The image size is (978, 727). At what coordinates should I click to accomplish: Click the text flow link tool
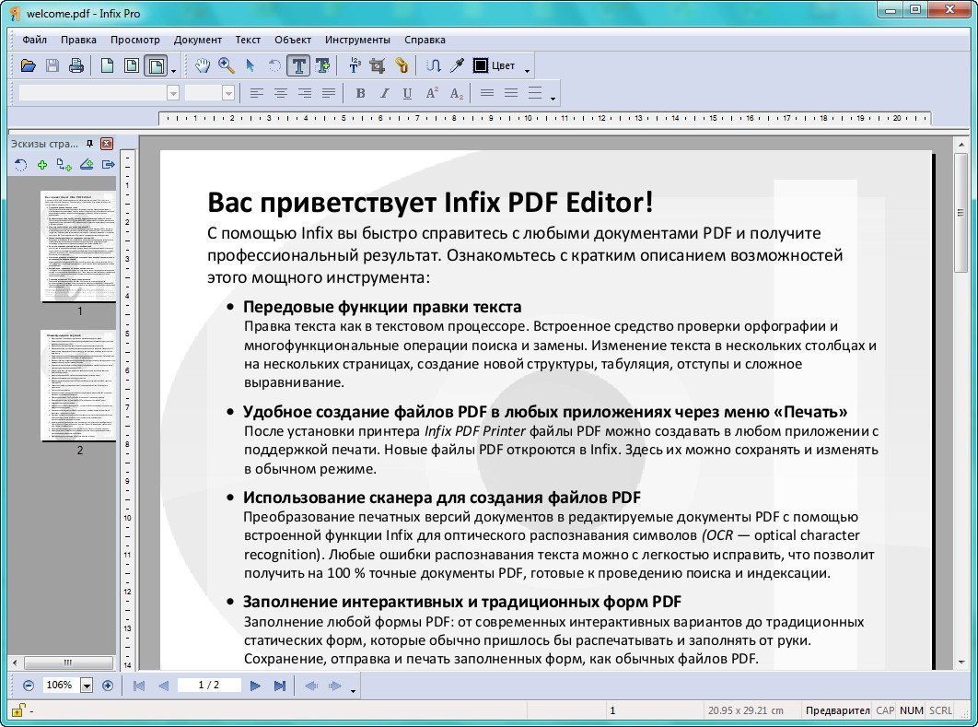pyautogui.click(x=433, y=65)
